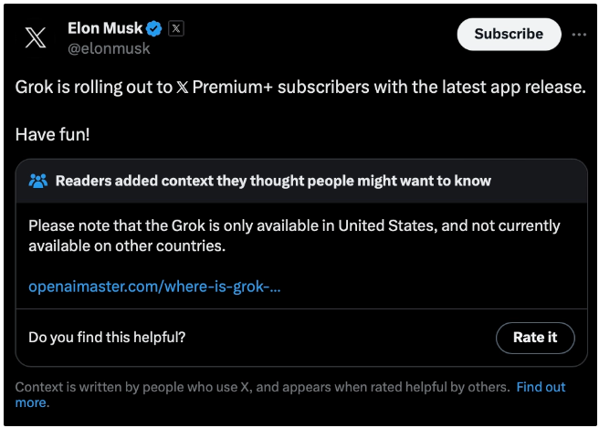
Task: Open Elon Musk display name profile
Action: [105, 29]
